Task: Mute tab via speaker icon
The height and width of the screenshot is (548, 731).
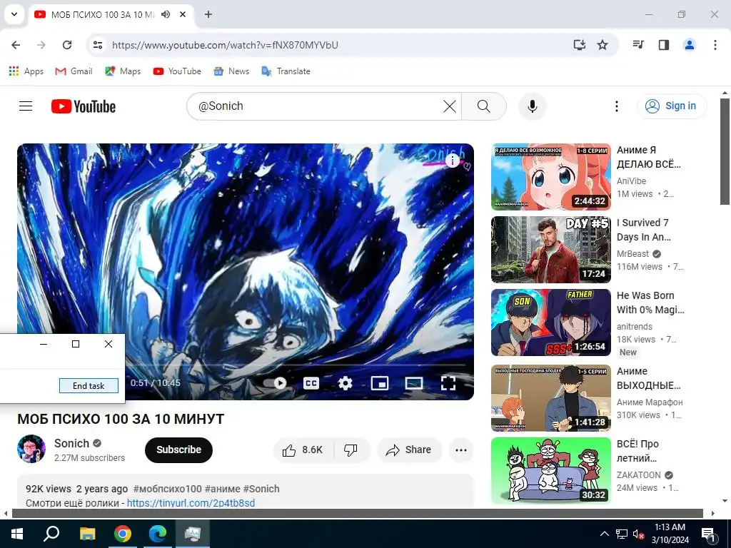Action: point(166,14)
